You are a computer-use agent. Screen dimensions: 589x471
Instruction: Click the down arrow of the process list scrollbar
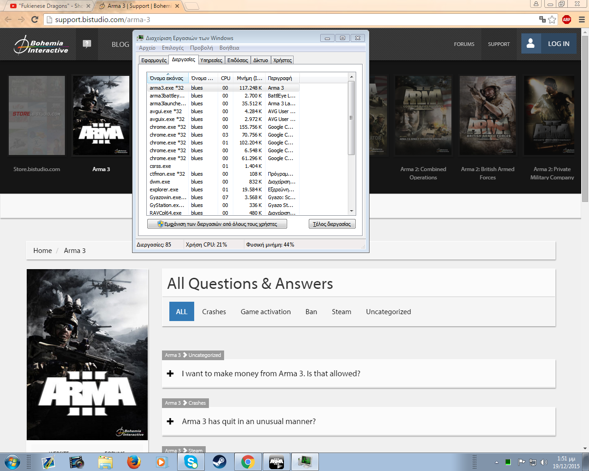point(352,211)
